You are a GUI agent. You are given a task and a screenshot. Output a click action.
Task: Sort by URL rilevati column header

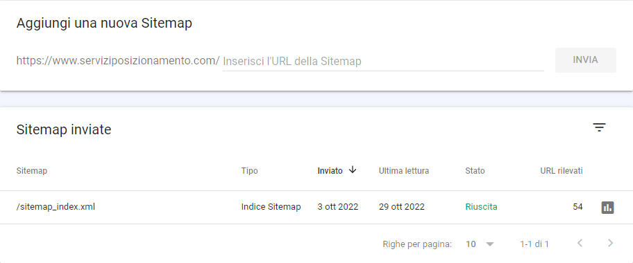tap(561, 171)
